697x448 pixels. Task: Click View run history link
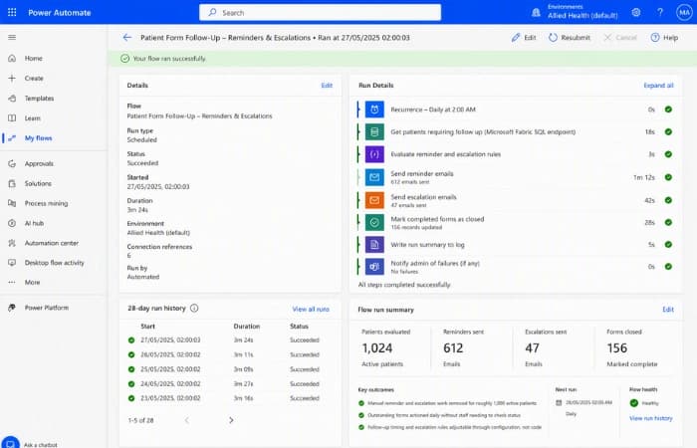click(651, 418)
